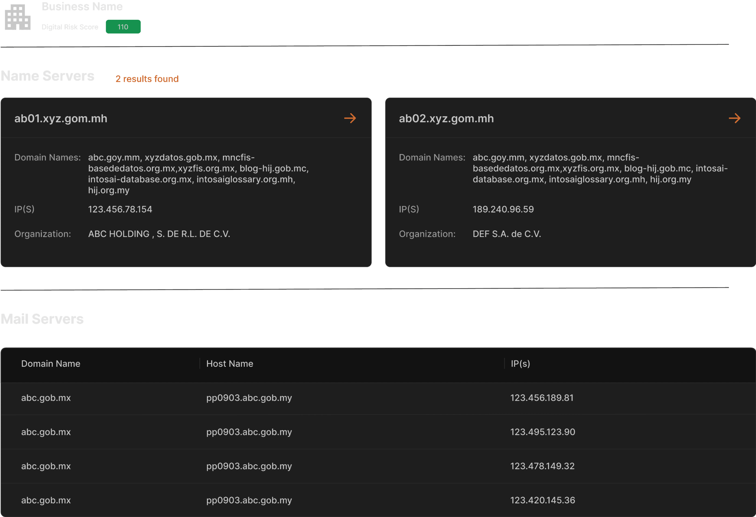Open ab02.xyz.gom.mh details arrow

(x=734, y=118)
